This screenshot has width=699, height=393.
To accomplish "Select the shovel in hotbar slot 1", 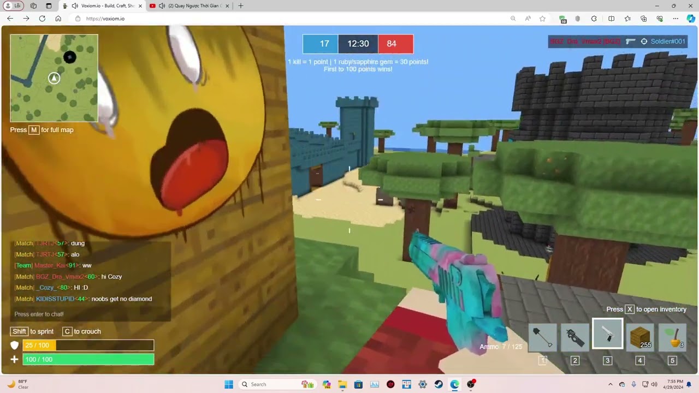I will [x=542, y=337].
